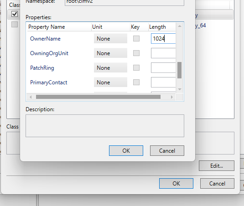
Task: Click the vertical scrollbar up arrow
Action: point(180,26)
